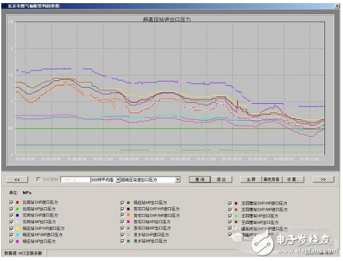Image resolution: width=343 pixels, height=261 pixels.
Task: Click the 北苑站SHP进口压力 legend label
Action: coord(40,202)
